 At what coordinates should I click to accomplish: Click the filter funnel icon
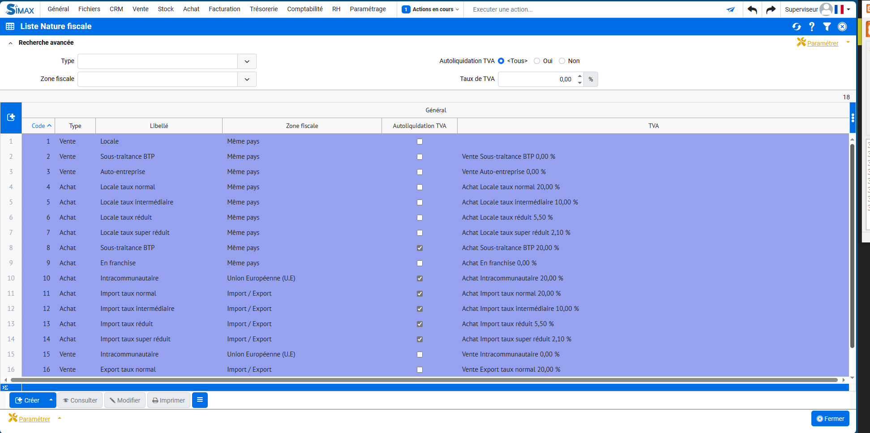(827, 27)
